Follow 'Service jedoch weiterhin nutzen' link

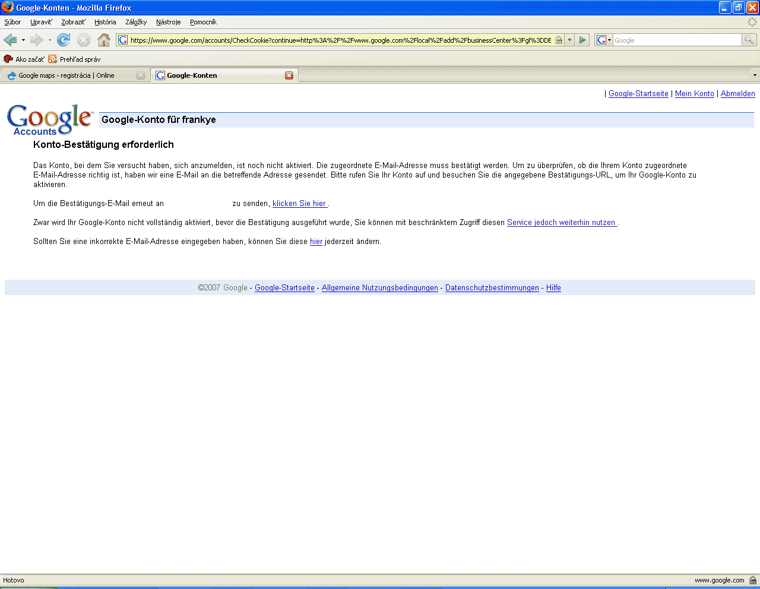[x=562, y=223]
